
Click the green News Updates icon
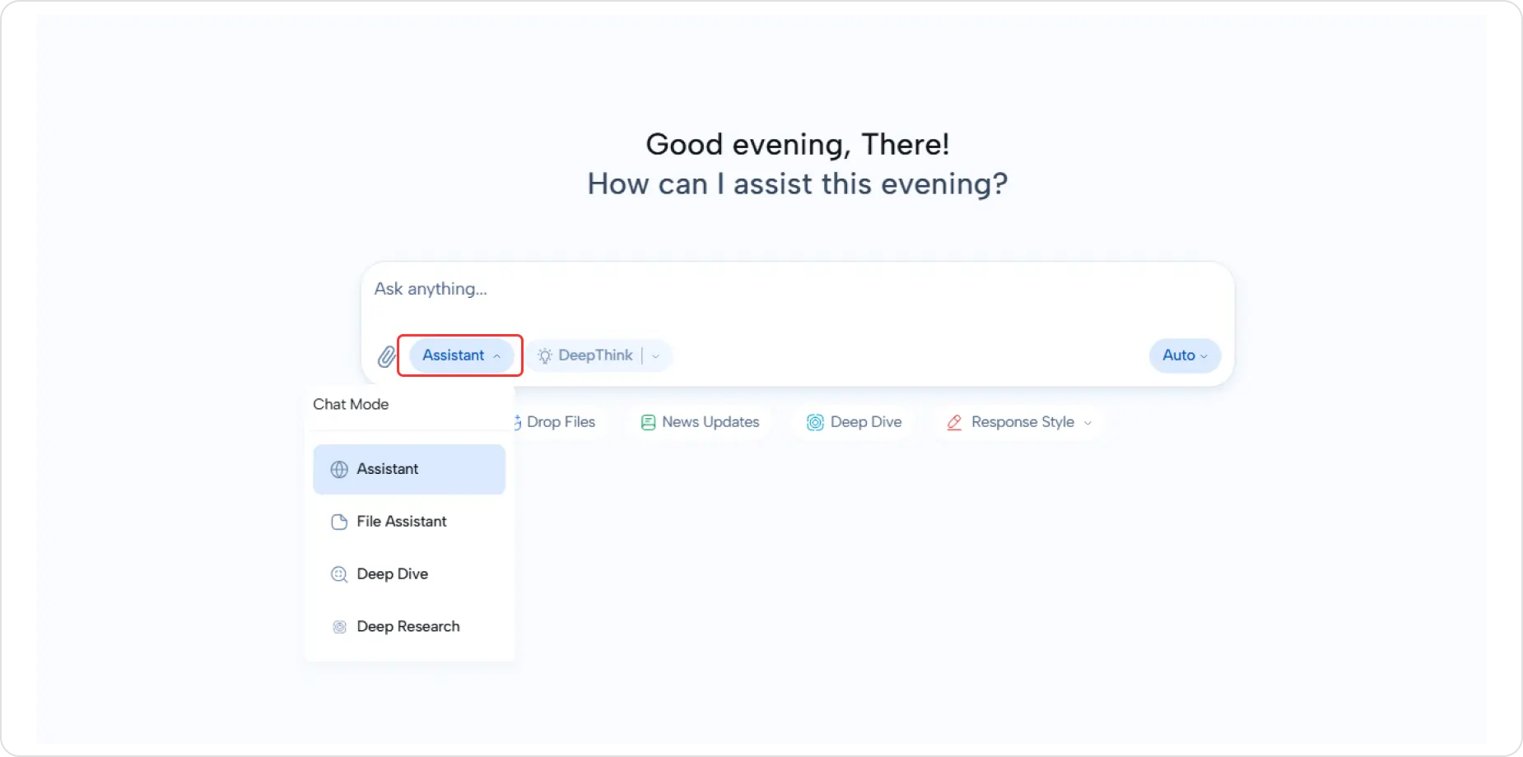[x=648, y=421]
